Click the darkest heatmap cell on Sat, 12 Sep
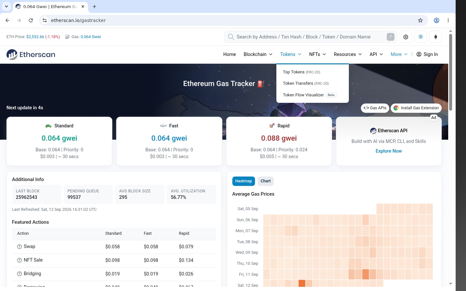The image size is (466, 291). (302, 284)
